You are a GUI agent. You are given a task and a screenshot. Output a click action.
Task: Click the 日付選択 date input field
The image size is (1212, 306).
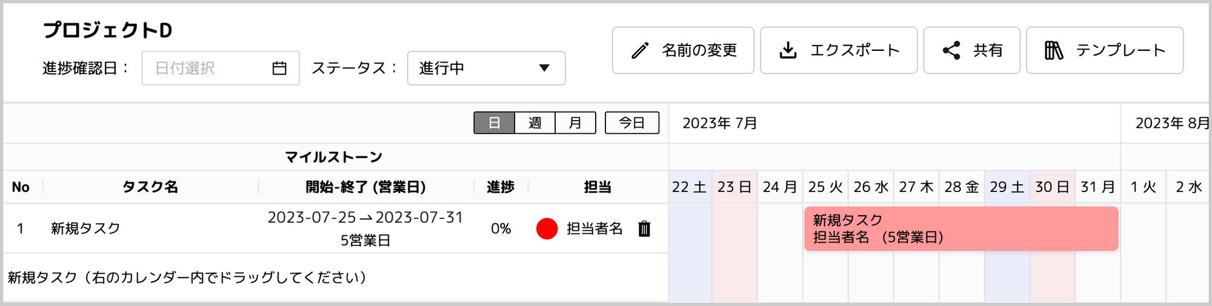click(221, 68)
